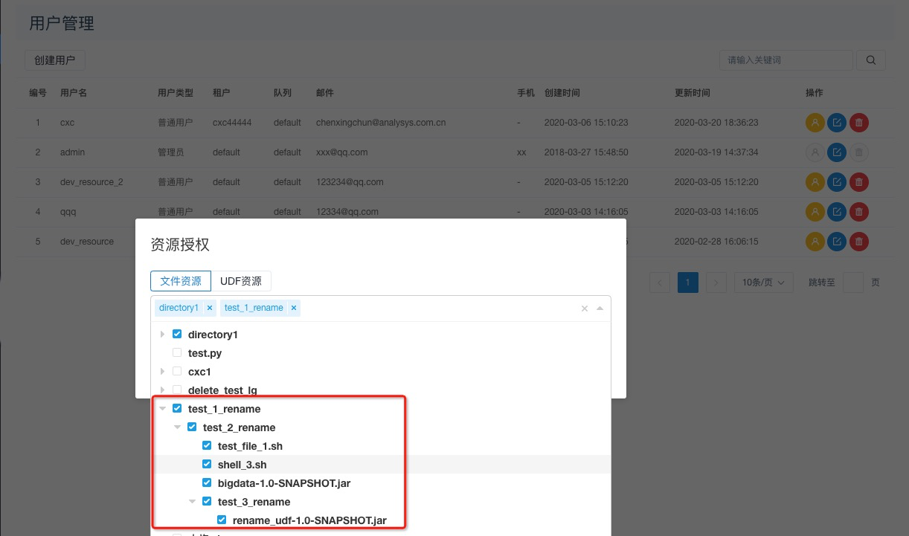Switch to 文件资源 tab

pyautogui.click(x=181, y=281)
